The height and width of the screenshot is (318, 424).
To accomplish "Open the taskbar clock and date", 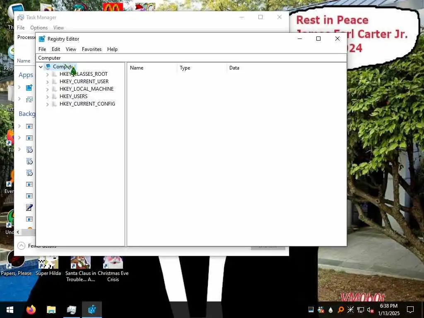I will point(388,310).
